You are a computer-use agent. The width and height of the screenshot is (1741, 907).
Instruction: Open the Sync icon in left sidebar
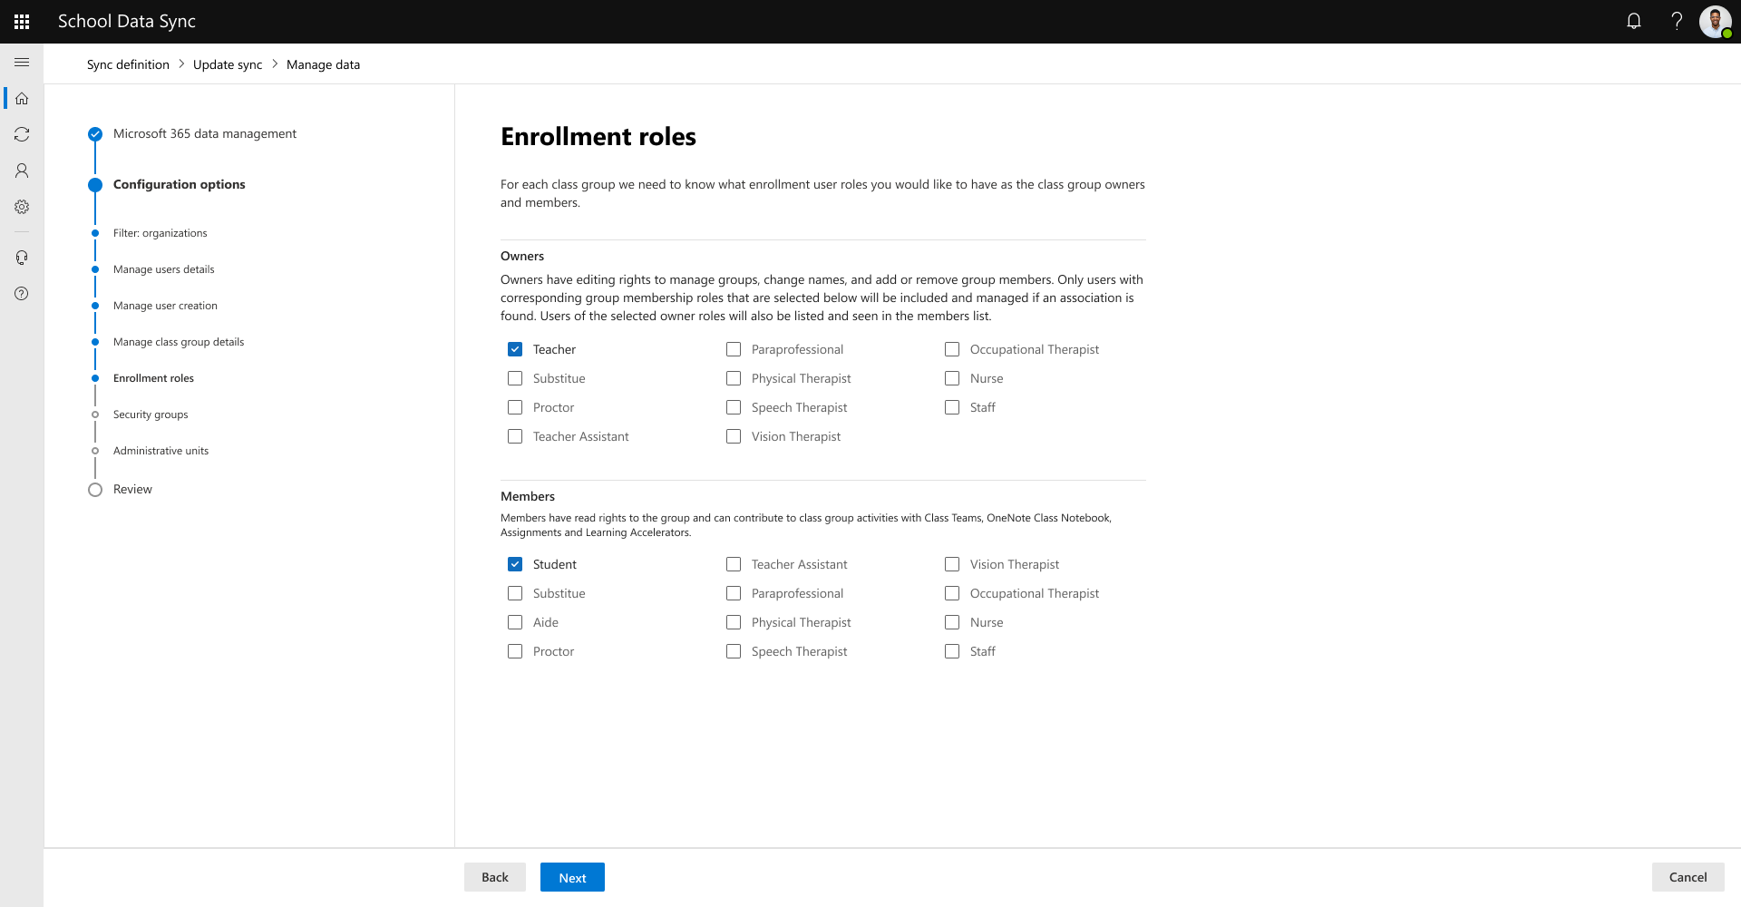[x=22, y=134]
